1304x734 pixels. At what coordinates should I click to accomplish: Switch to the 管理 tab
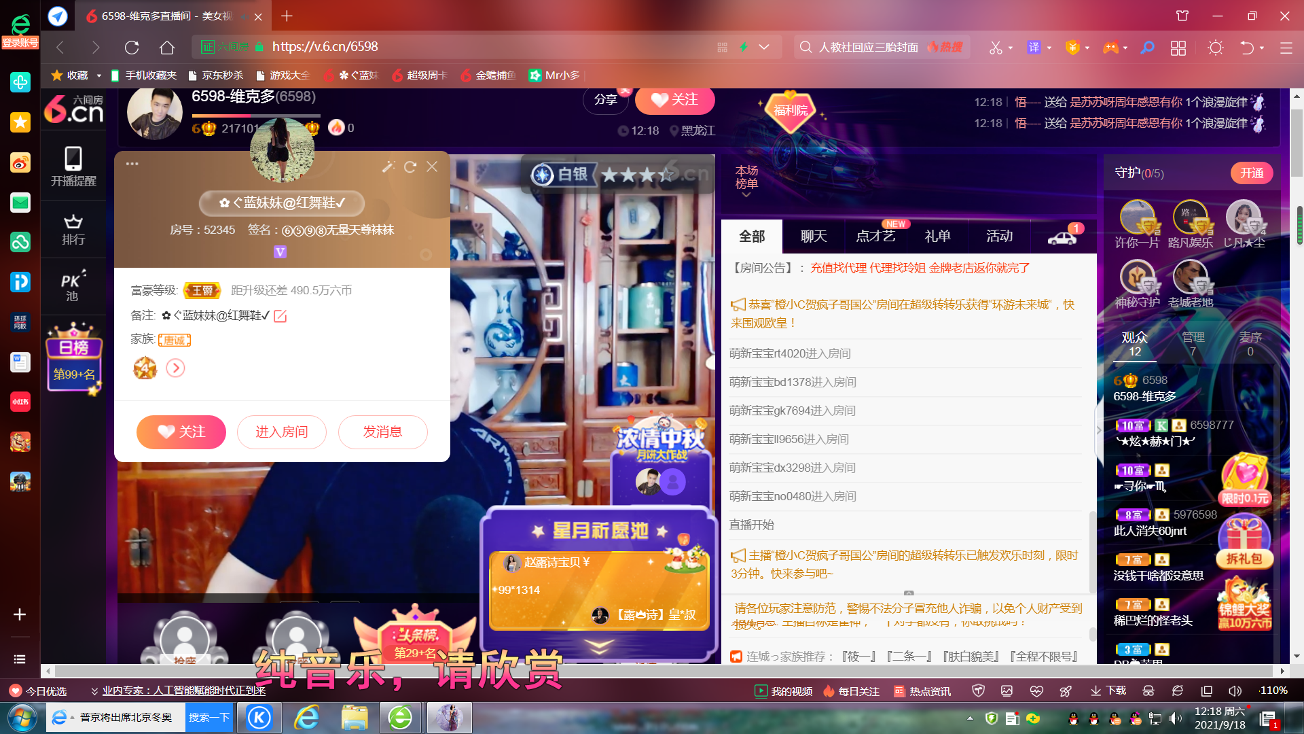(1193, 344)
